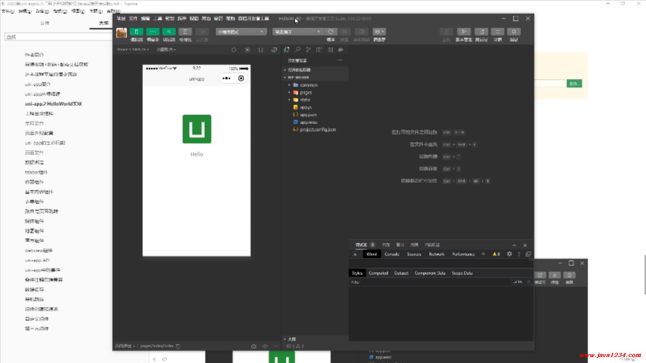Open debugger settings gear icon

click(x=509, y=254)
